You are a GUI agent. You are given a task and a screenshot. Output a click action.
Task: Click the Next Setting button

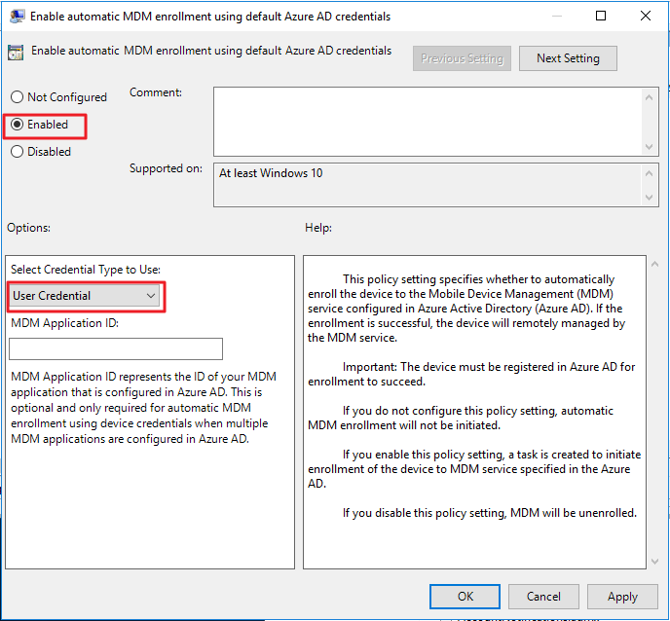tap(568, 58)
